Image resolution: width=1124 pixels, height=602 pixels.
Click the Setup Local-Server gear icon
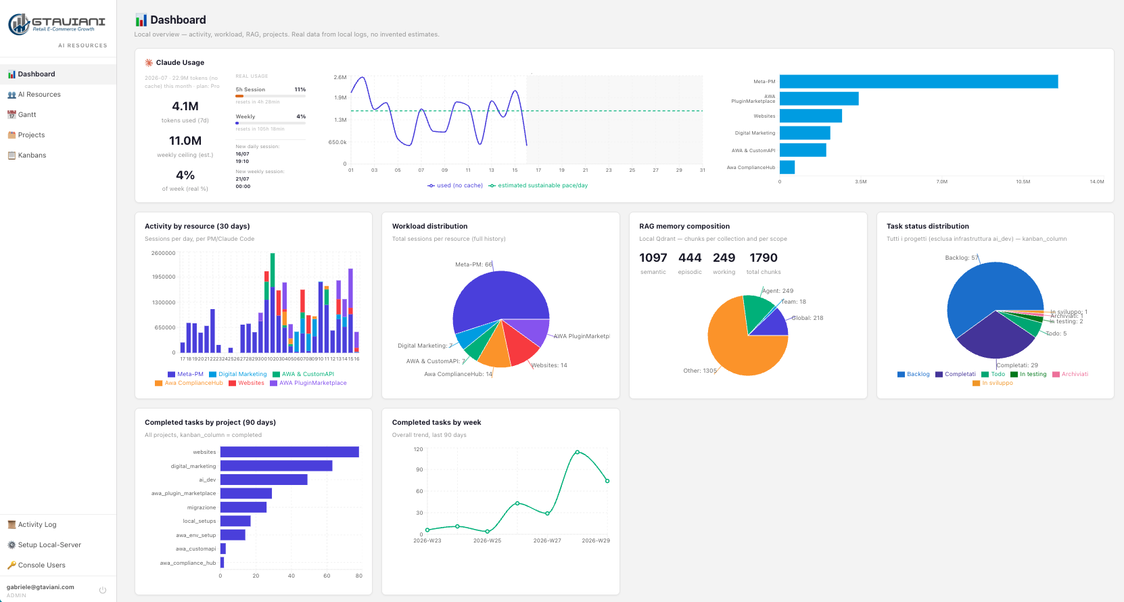[11, 545]
